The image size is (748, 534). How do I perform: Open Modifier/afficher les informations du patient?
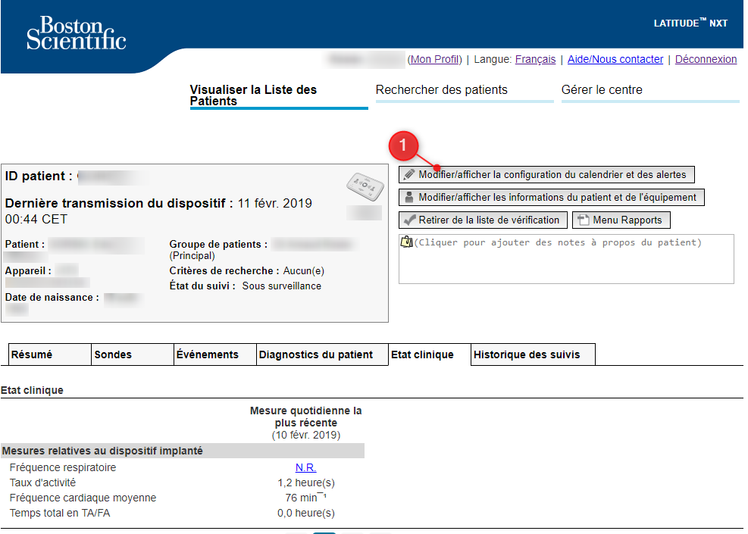pyautogui.click(x=552, y=197)
